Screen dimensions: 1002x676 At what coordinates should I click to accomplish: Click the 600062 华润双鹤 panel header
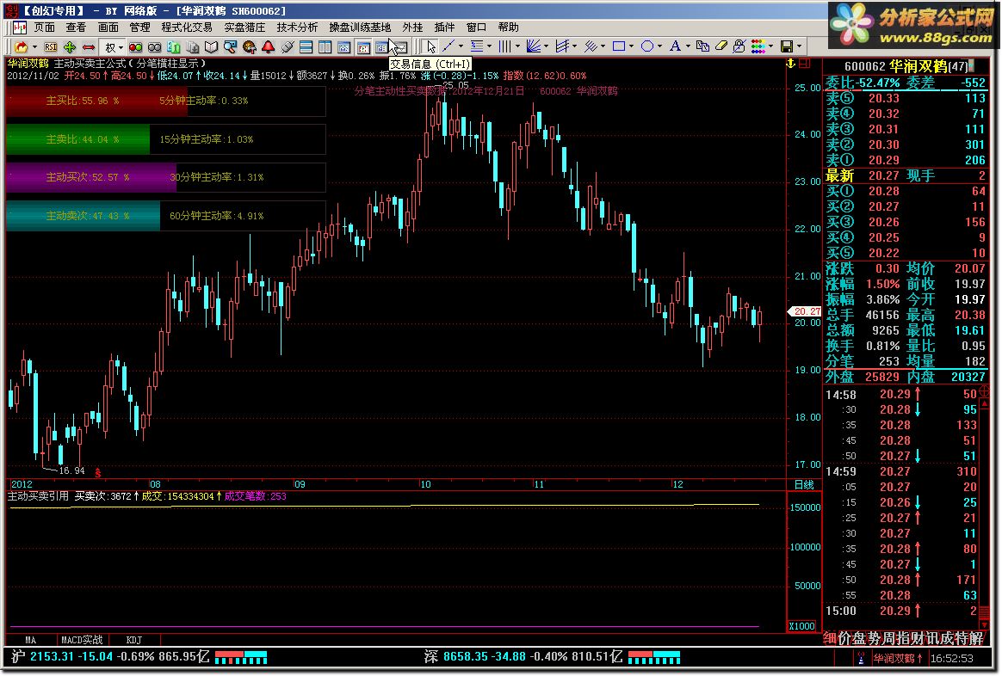click(x=906, y=65)
